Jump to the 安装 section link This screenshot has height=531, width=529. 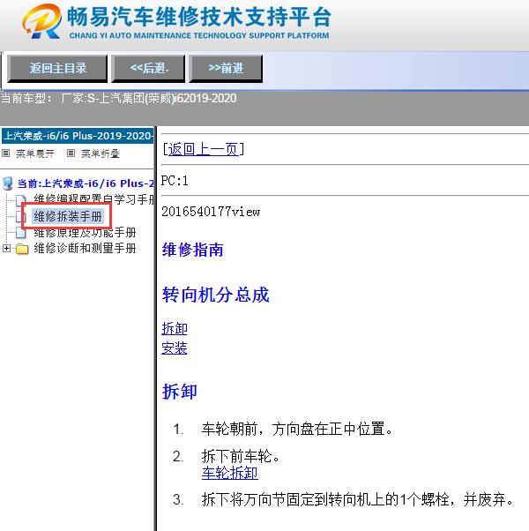click(x=175, y=348)
